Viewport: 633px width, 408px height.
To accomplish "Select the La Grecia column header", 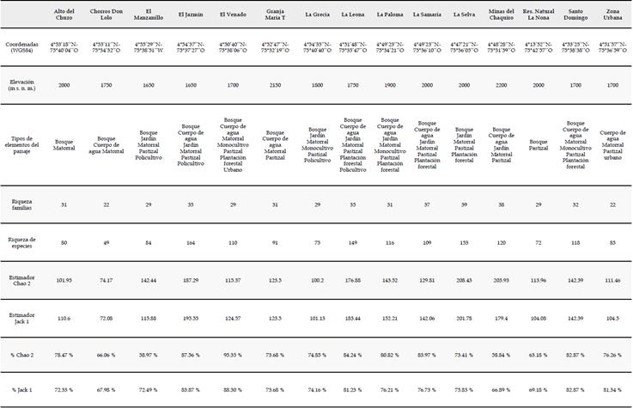I will pos(316,15).
